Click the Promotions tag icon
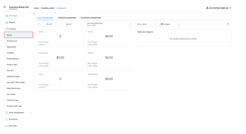The width and height of the screenshot is (246, 134). pos(7,119)
